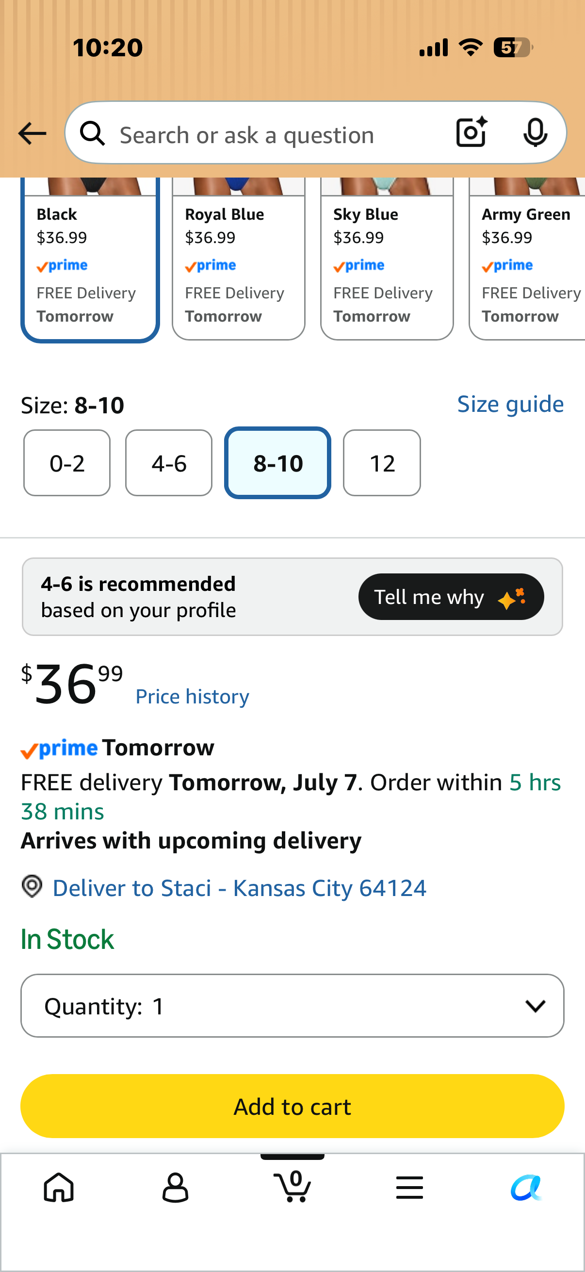The width and height of the screenshot is (585, 1272).
Task: Open the hamburger menu icon
Action: click(x=409, y=1188)
